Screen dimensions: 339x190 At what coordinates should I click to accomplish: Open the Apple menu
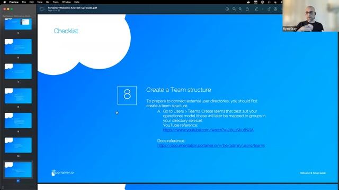coord(5,2)
